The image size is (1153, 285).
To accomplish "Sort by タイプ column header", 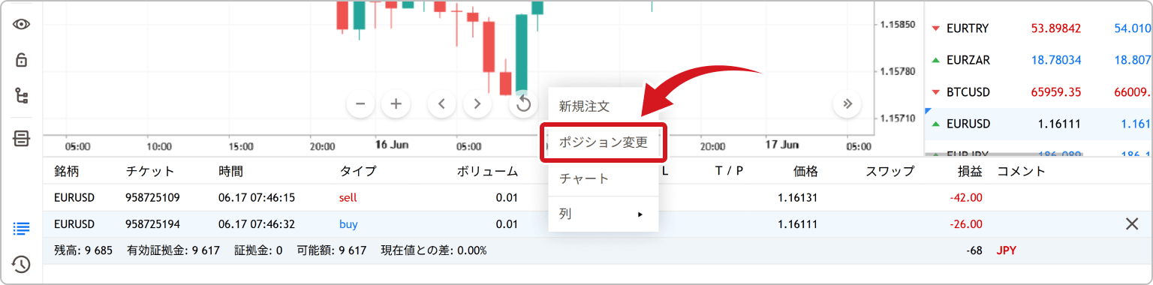I will pos(358,171).
